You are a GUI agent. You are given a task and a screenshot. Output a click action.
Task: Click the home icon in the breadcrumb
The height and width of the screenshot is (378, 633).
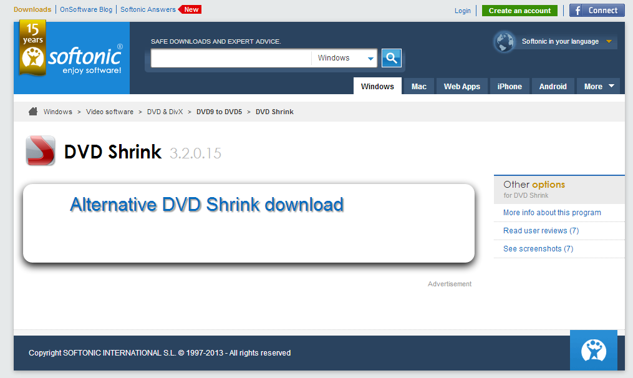coord(33,112)
